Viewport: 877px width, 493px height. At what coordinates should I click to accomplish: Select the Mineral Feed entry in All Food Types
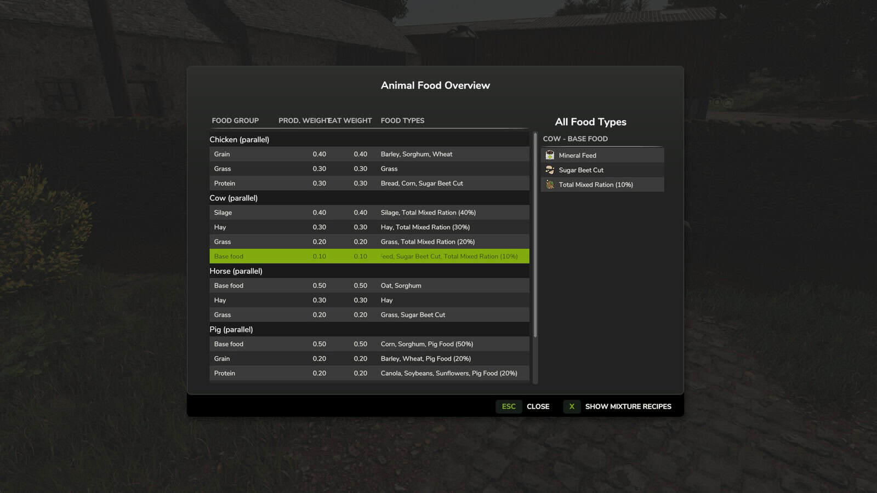[601, 155]
